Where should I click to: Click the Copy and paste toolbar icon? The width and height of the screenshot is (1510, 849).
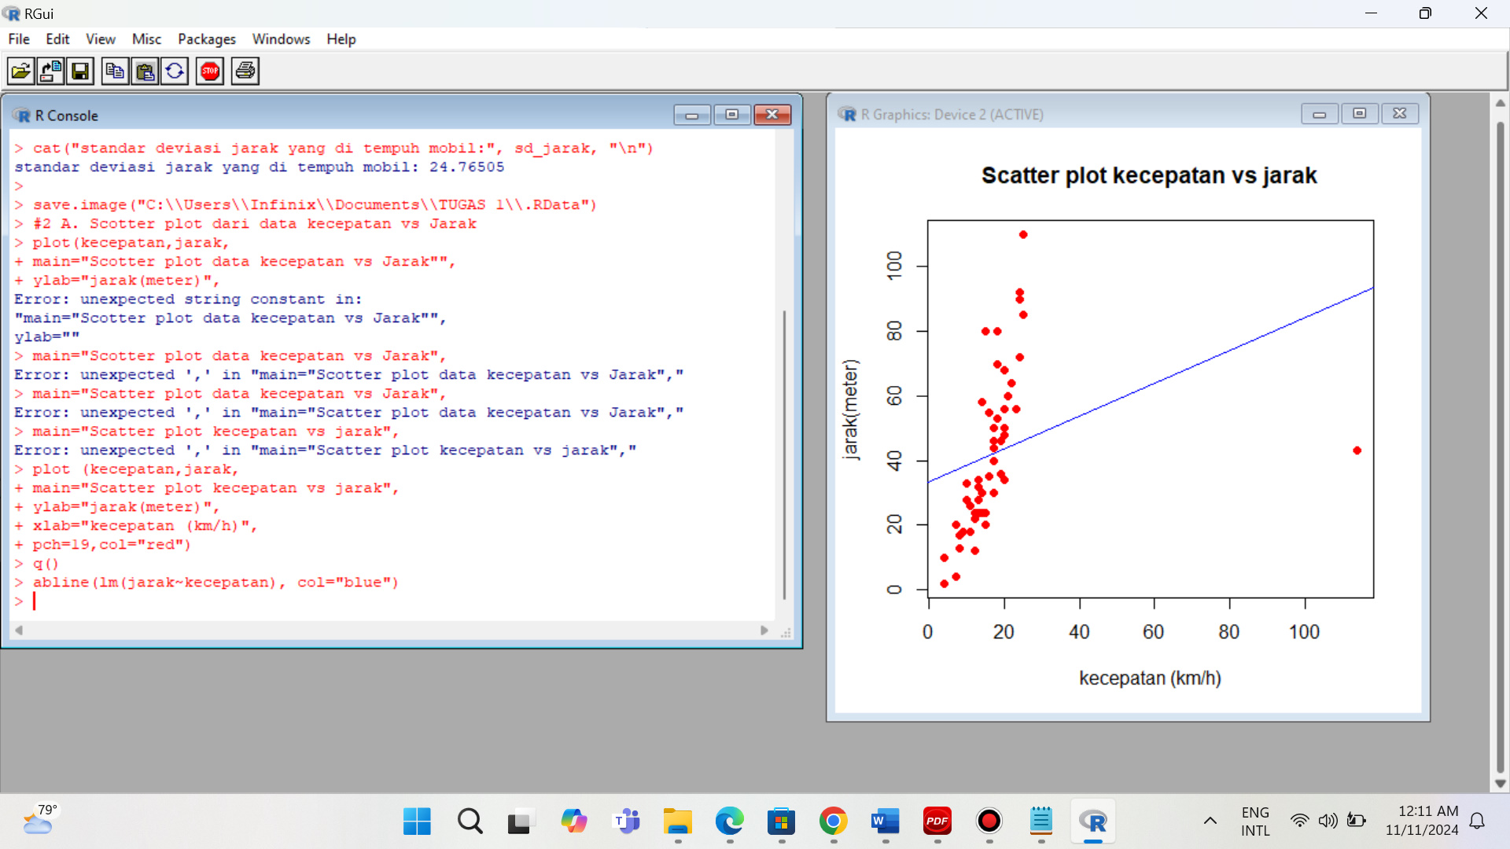[x=175, y=72]
